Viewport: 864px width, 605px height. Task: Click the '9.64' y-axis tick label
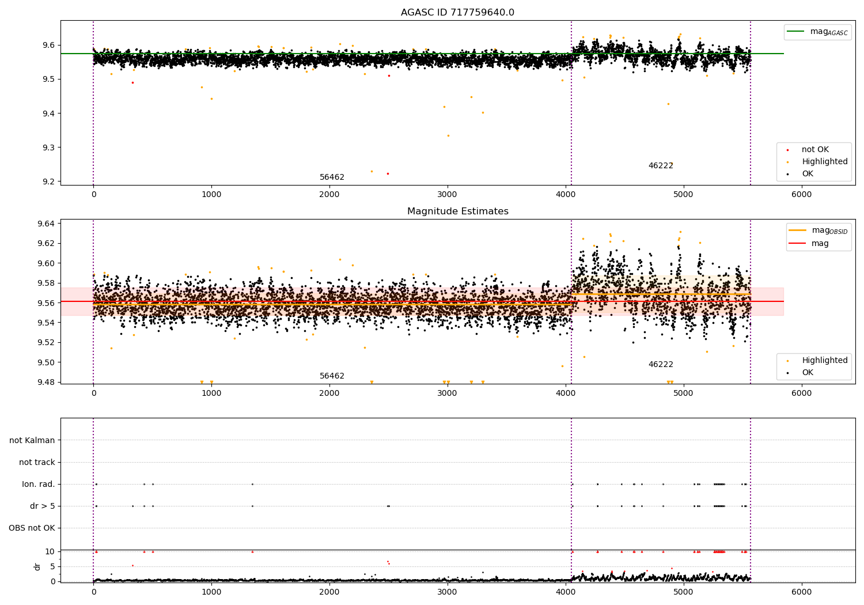(46, 224)
